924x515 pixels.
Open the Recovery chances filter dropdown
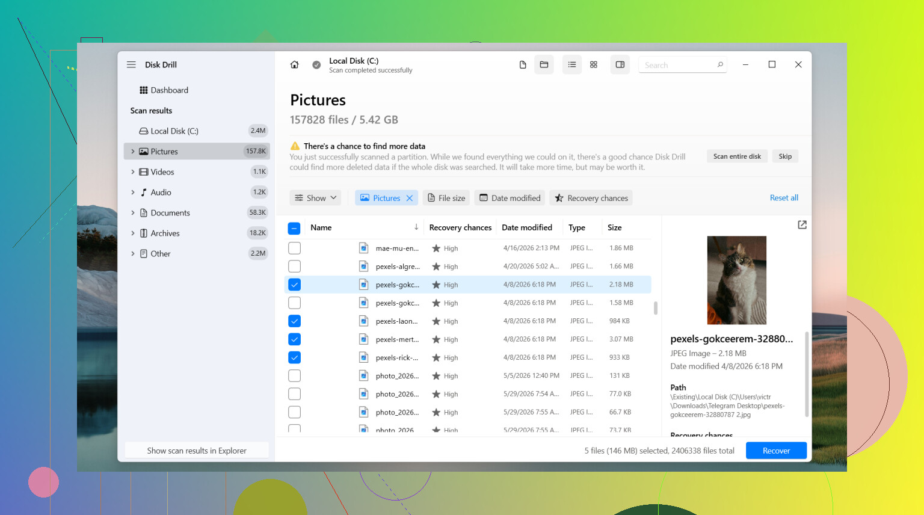point(591,198)
